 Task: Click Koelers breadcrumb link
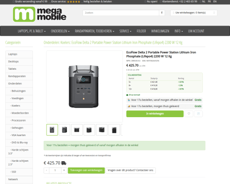[66, 43]
